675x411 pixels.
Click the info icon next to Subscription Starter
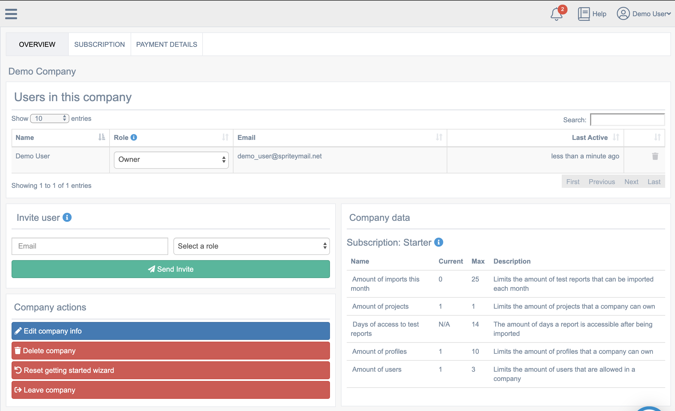coord(439,242)
